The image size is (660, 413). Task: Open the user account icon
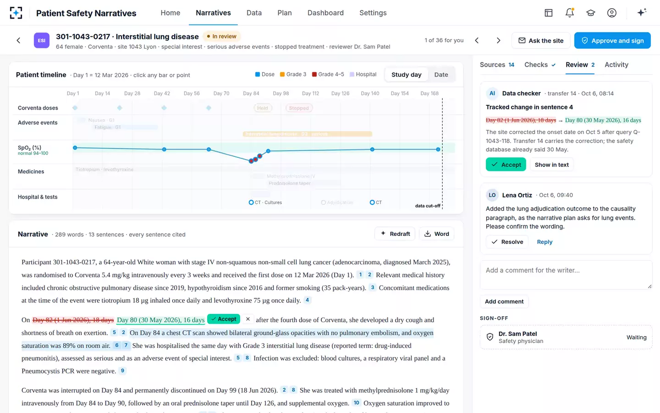[x=612, y=13]
